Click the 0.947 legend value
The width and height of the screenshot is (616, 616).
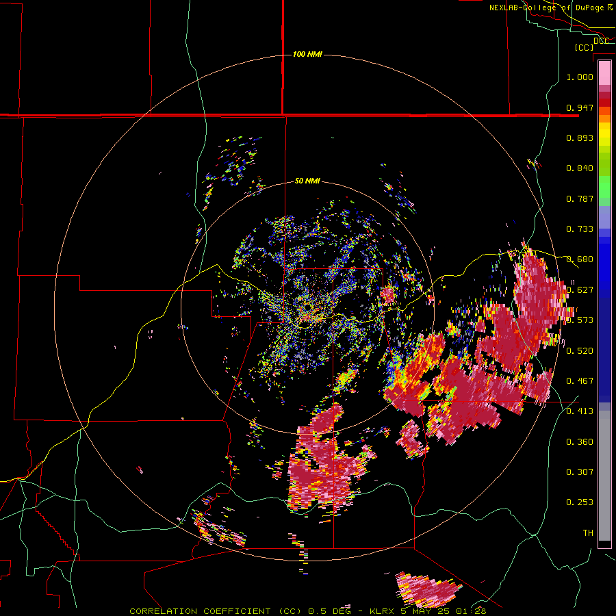point(580,107)
